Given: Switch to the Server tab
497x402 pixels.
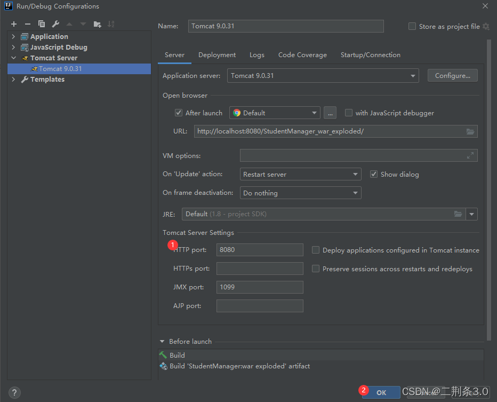Looking at the screenshot, I should coord(174,55).
